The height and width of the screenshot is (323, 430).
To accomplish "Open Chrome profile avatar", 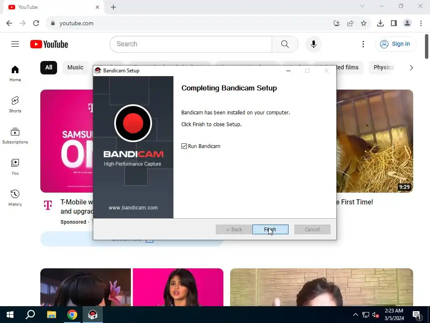I will pyautogui.click(x=407, y=23).
